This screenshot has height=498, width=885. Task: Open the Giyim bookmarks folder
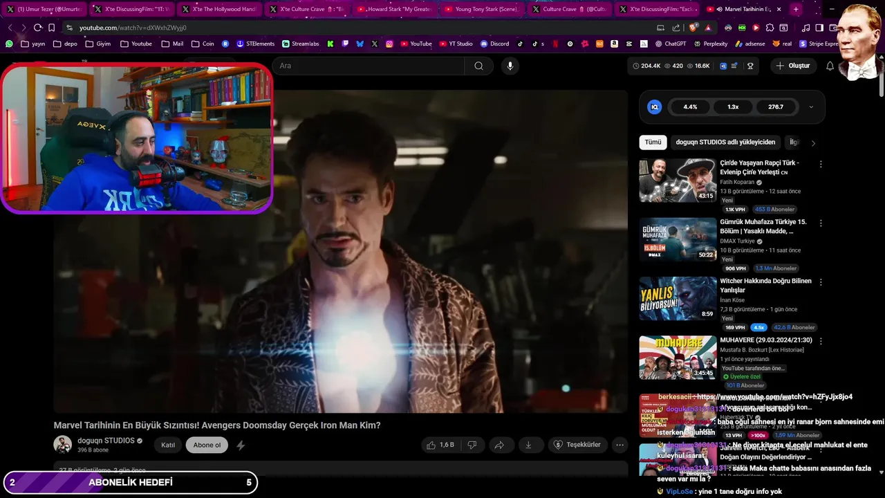coord(97,44)
